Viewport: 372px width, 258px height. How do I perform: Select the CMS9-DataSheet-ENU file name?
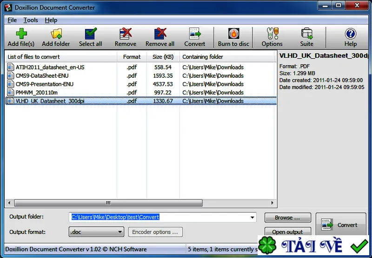pos(42,75)
